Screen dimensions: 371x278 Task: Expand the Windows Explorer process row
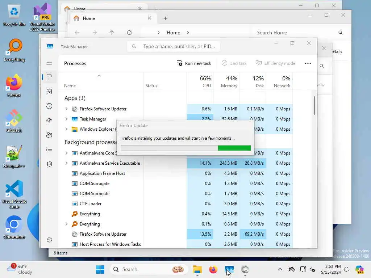[67, 129]
